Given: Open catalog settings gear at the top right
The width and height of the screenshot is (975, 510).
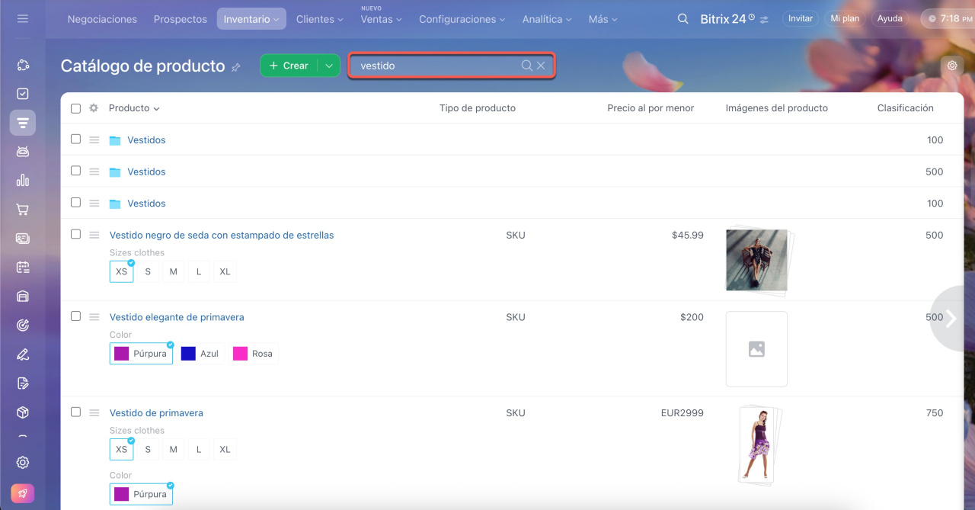Looking at the screenshot, I should [951, 66].
